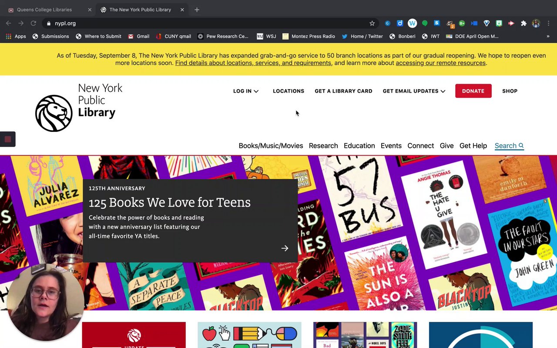557x348 pixels.
Task: Close The New York Public Library tab
Action: click(182, 10)
